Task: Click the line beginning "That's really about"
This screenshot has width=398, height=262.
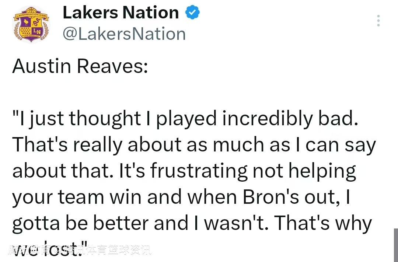Action: (194, 145)
